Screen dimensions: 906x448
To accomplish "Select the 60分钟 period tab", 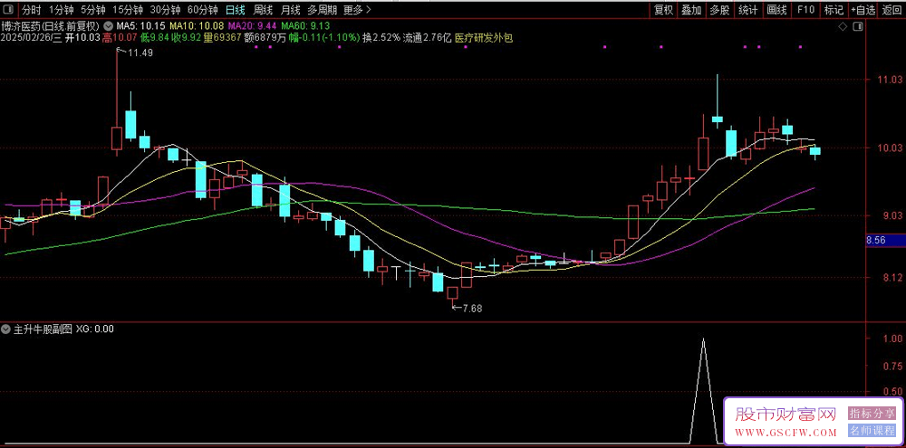I will tap(203, 10).
